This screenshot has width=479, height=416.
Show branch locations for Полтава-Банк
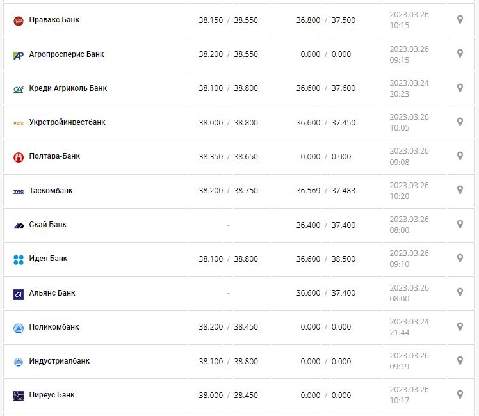[x=460, y=156]
